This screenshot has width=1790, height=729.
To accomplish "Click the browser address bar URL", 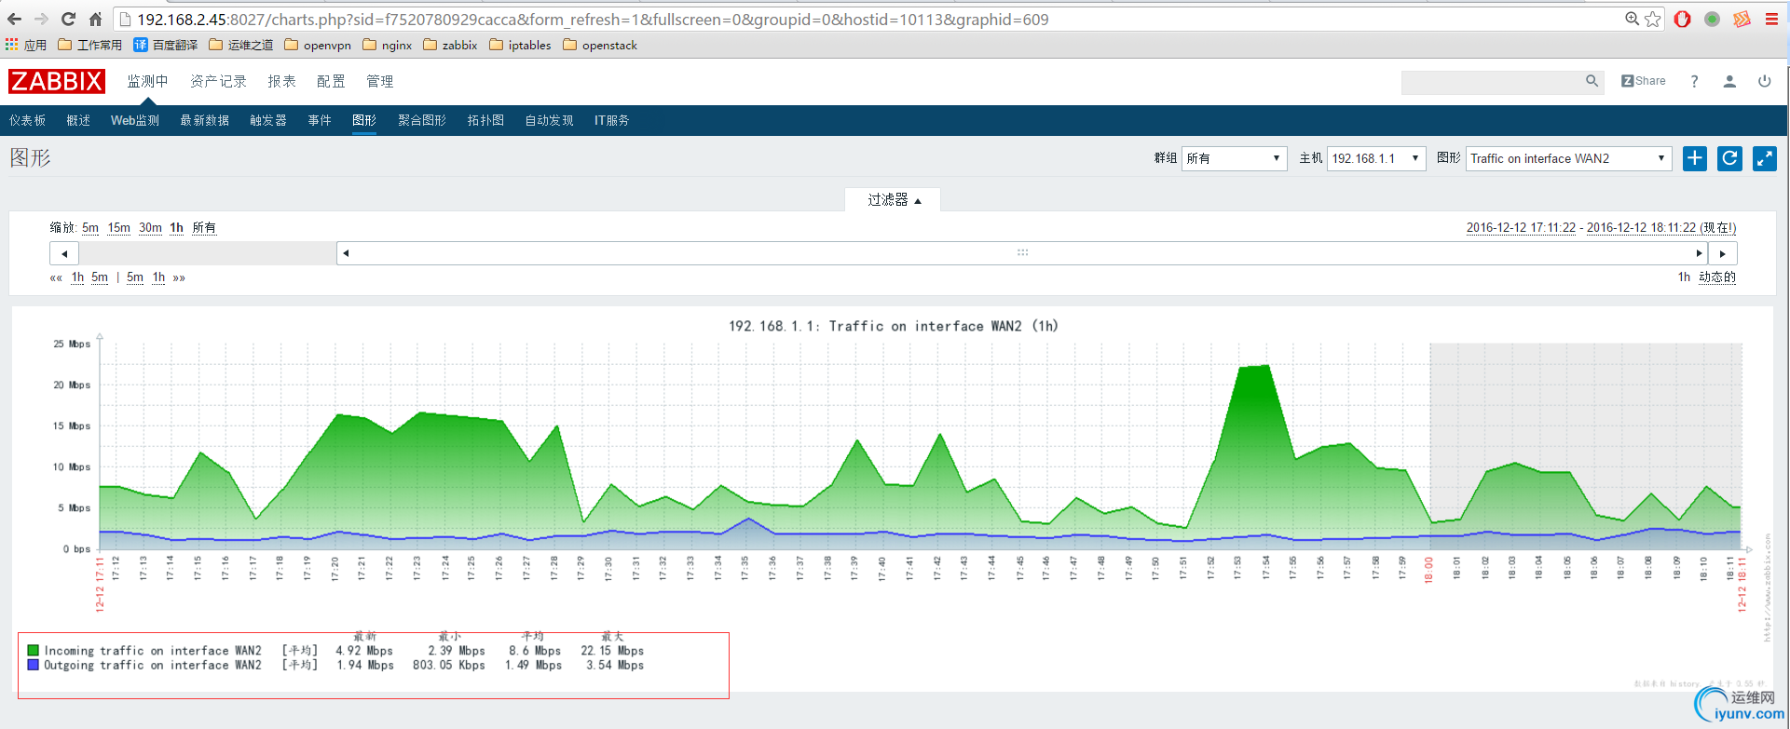I will [x=593, y=20].
